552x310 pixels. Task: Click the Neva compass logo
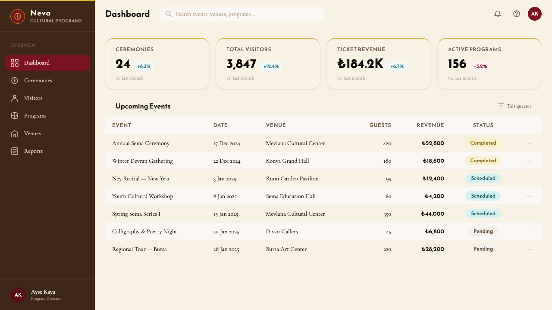pos(18,16)
